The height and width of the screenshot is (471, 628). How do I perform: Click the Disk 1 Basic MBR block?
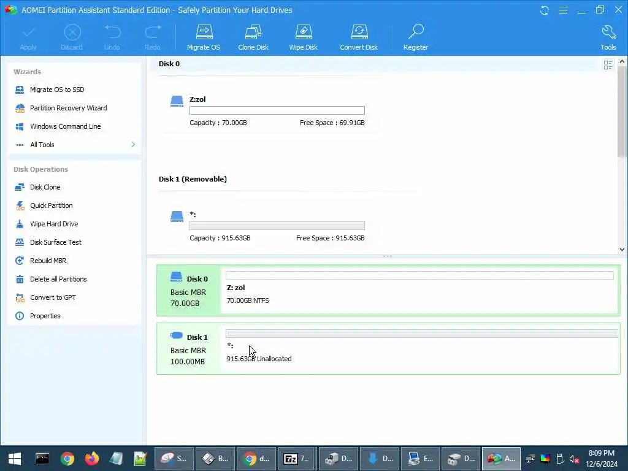(189, 348)
